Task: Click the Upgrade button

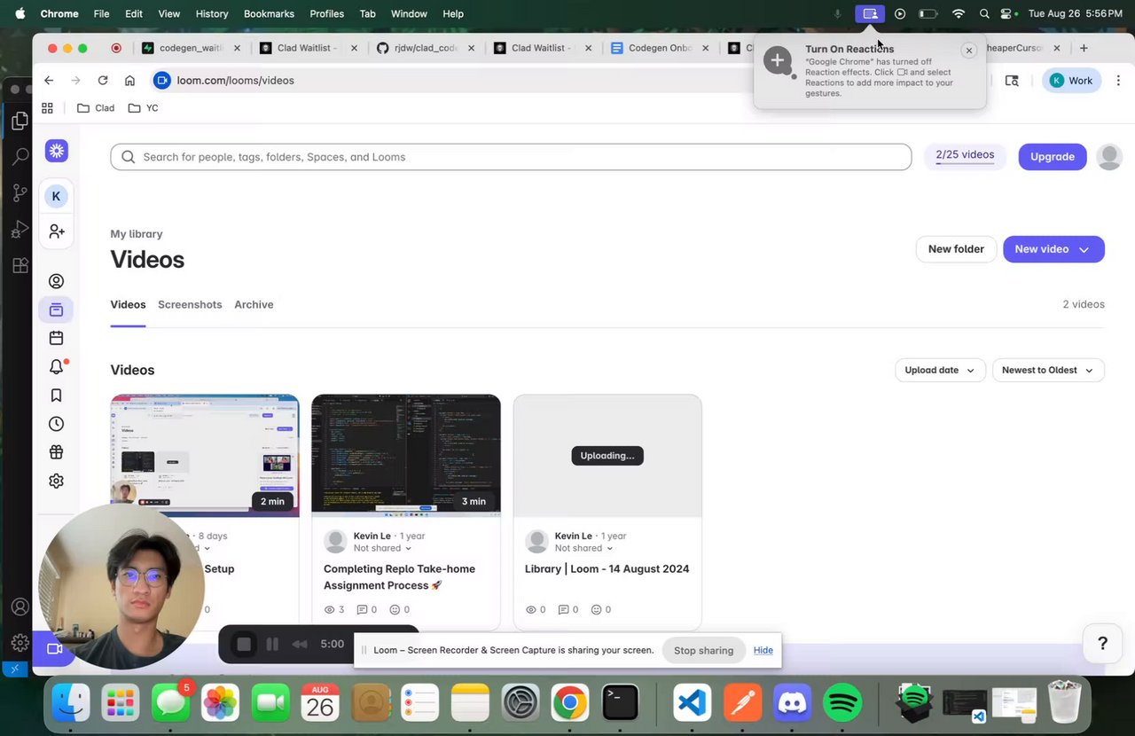Action: [1053, 157]
